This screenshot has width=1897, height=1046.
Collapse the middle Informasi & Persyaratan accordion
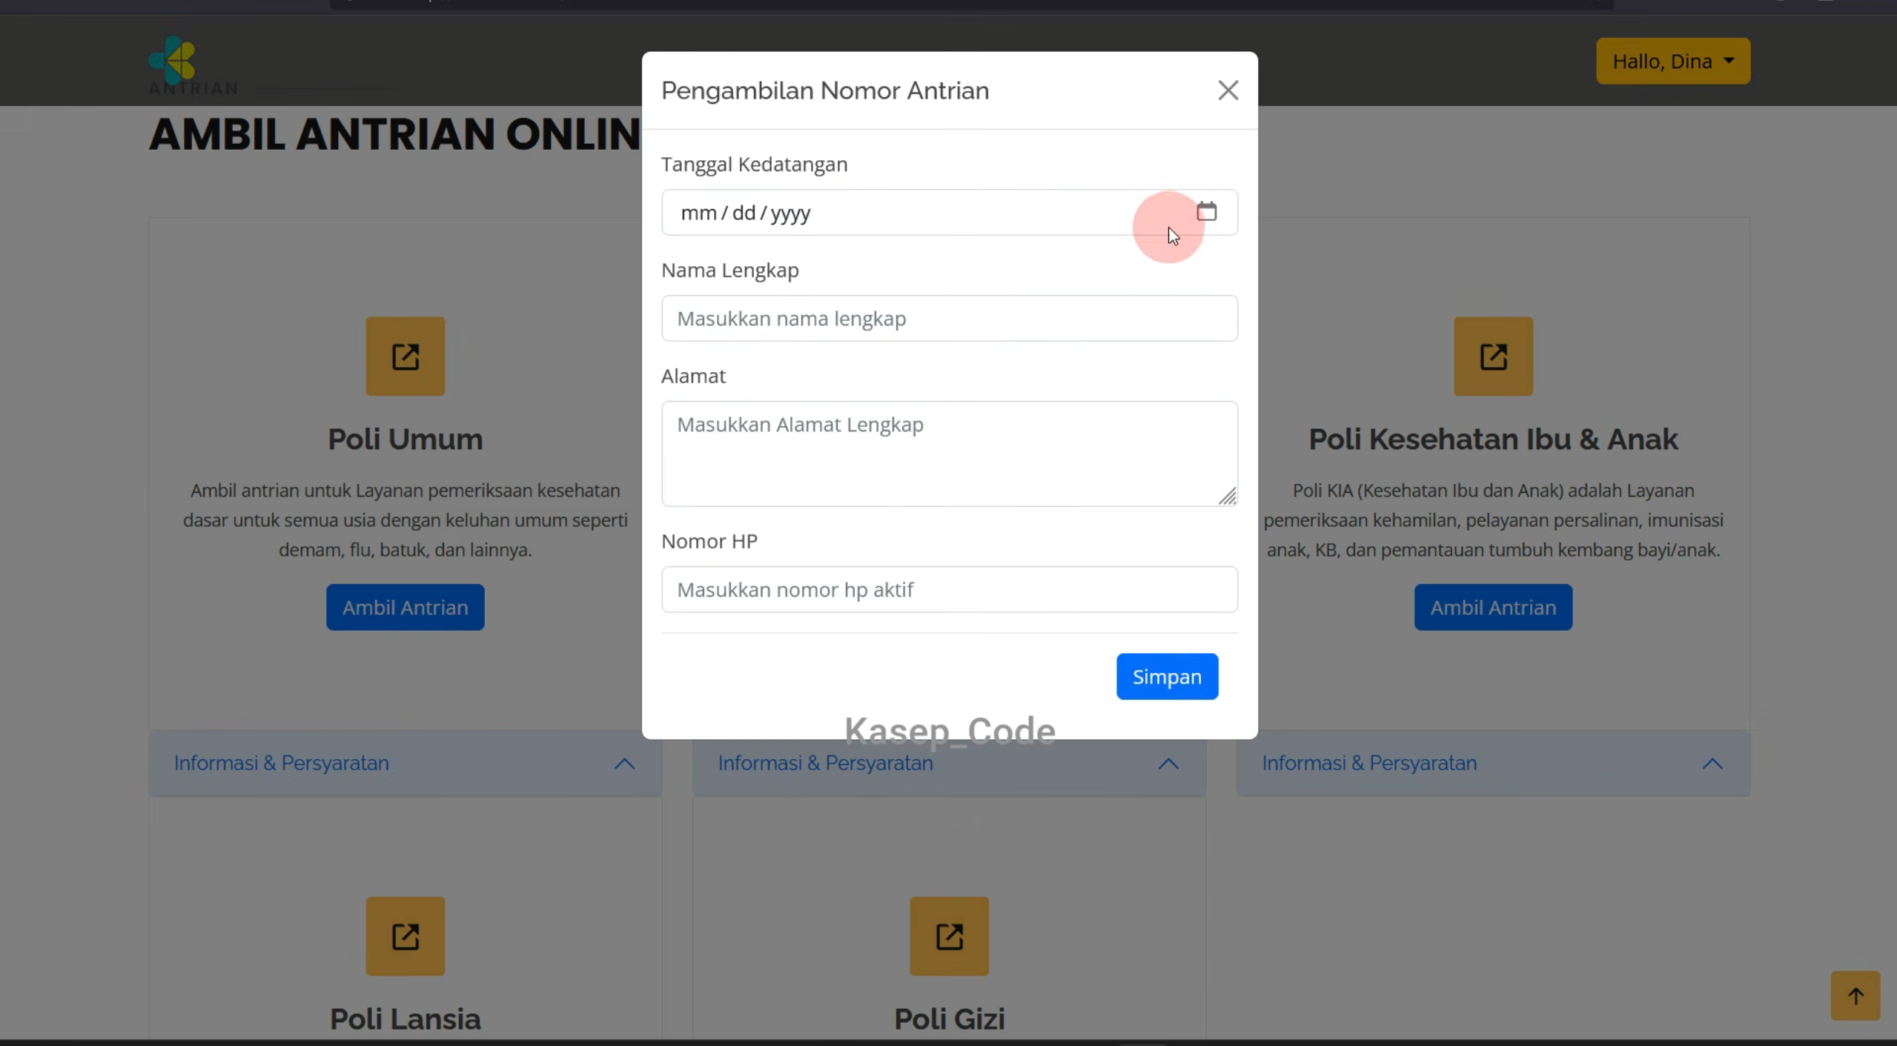click(x=949, y=764)
